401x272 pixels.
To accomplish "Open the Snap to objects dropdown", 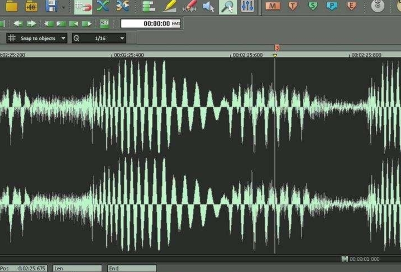I will point(36,38).
